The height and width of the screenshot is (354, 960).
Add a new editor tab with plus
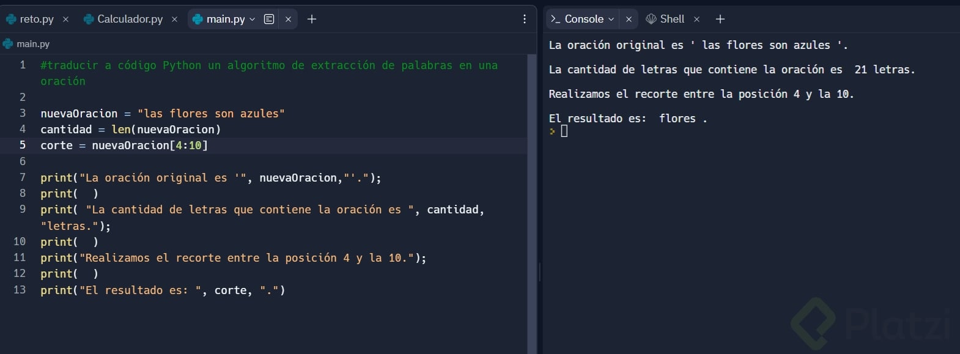pos(312,19)
